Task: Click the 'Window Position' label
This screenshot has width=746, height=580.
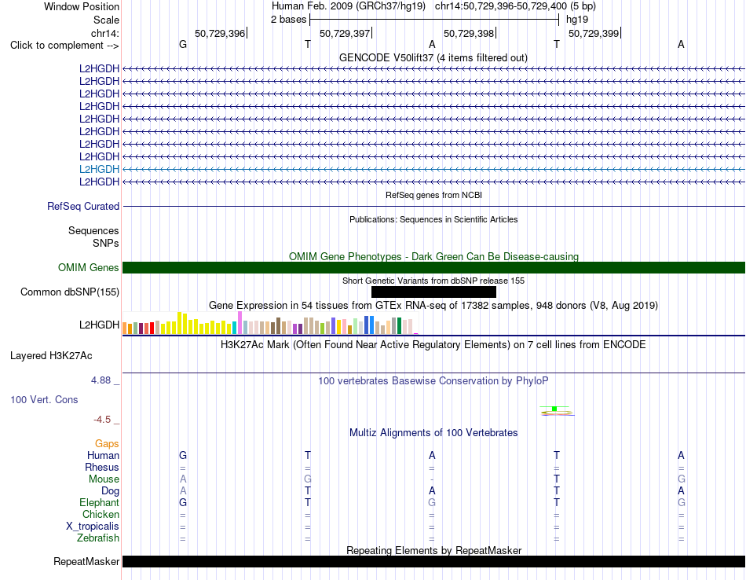Action: click(x=82, y=6)
